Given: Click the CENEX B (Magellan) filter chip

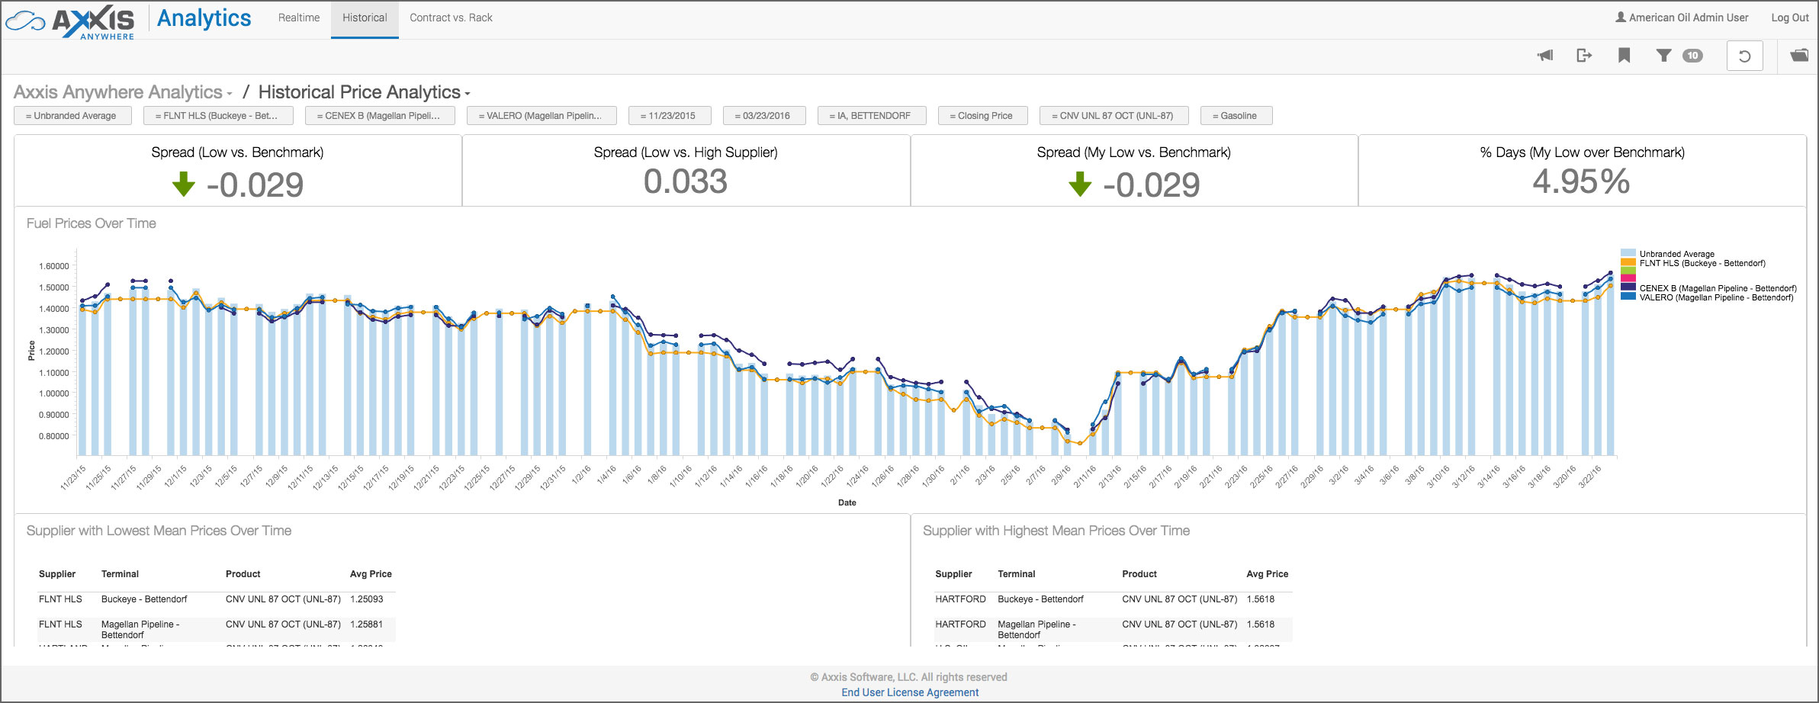Looking at the screenshot, I should click(380, 116).
